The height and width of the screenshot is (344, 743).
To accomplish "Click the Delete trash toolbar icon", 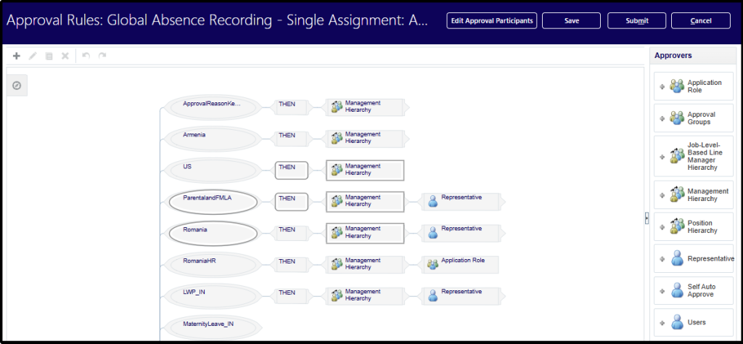I will pos(49,56).
